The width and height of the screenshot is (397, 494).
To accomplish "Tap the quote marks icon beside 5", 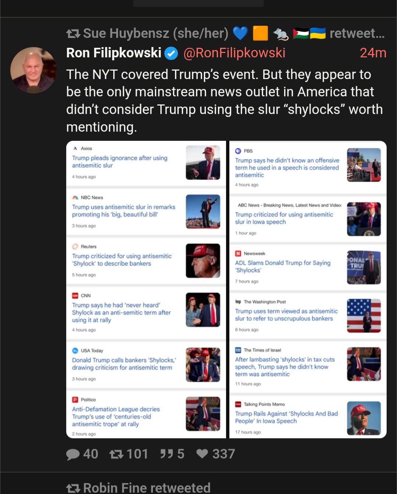I will 167,454.
